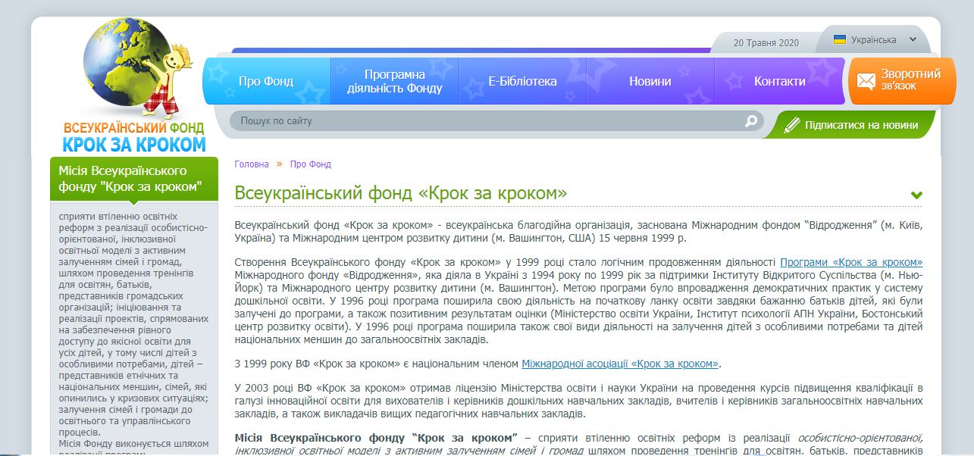Click the ВСЕУКРАЇНСЬКИЙ ФОНД КРОК ЗА КРОКОМ title
Screen dimensions: 974x456
pos(134,137)
